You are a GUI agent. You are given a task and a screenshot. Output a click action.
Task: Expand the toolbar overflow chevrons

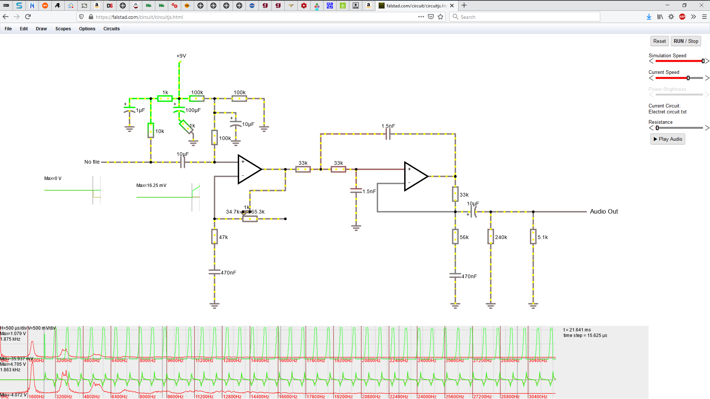point(693,17)
